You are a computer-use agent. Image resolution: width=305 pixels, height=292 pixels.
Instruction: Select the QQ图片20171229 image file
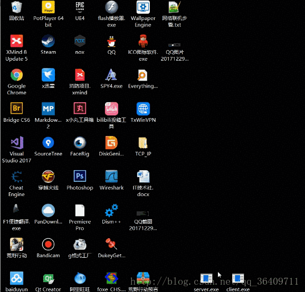point(175,45)
